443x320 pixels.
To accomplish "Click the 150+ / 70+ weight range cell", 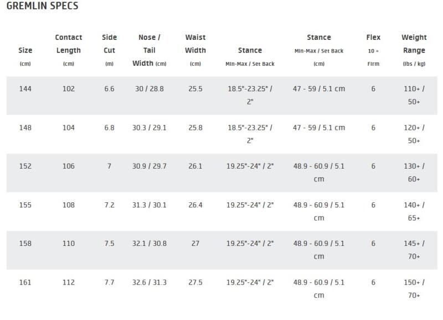I will (414, 288).
